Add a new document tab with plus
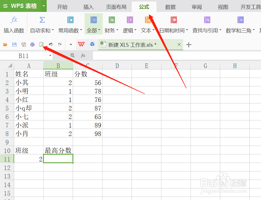The width and height of the screenshot is (261, 200). (189, 45)
